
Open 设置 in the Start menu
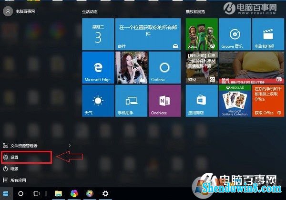pyautogui.click(x=26, y=157)
